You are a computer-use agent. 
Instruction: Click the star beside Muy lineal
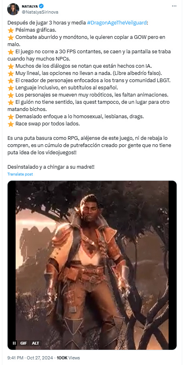[11, 74]
